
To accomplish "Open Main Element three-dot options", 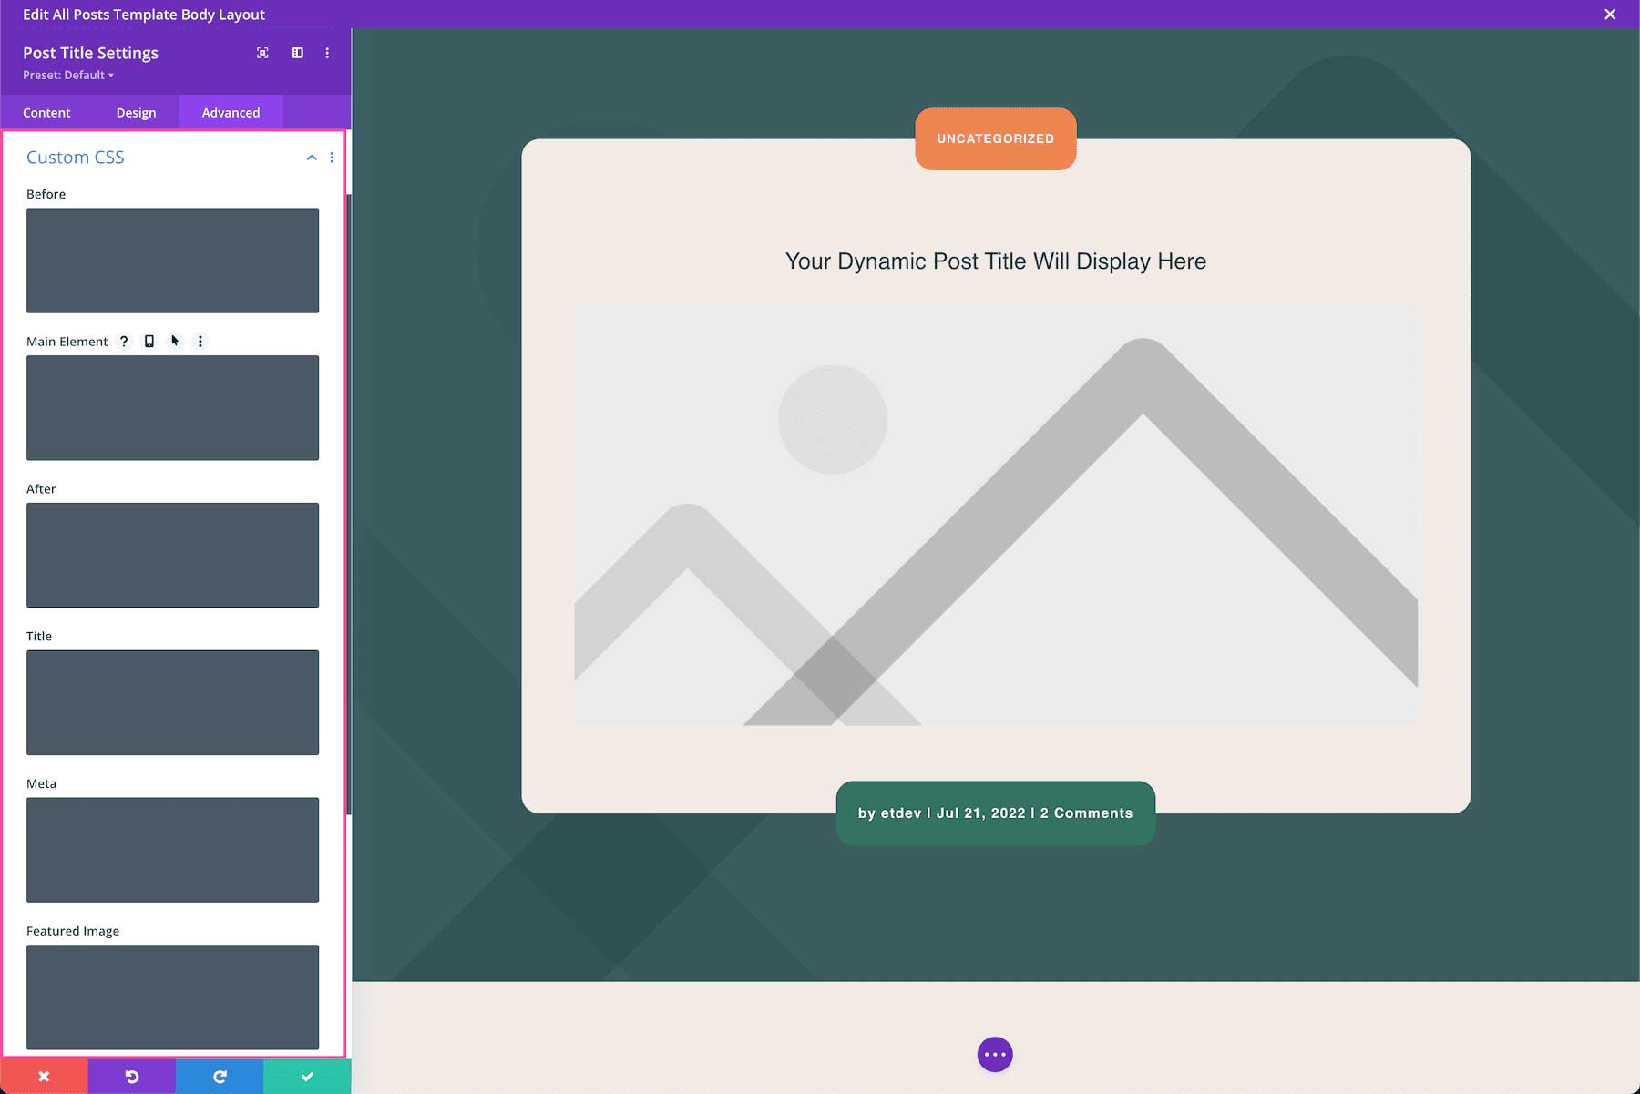I will (x=200, y=342).
